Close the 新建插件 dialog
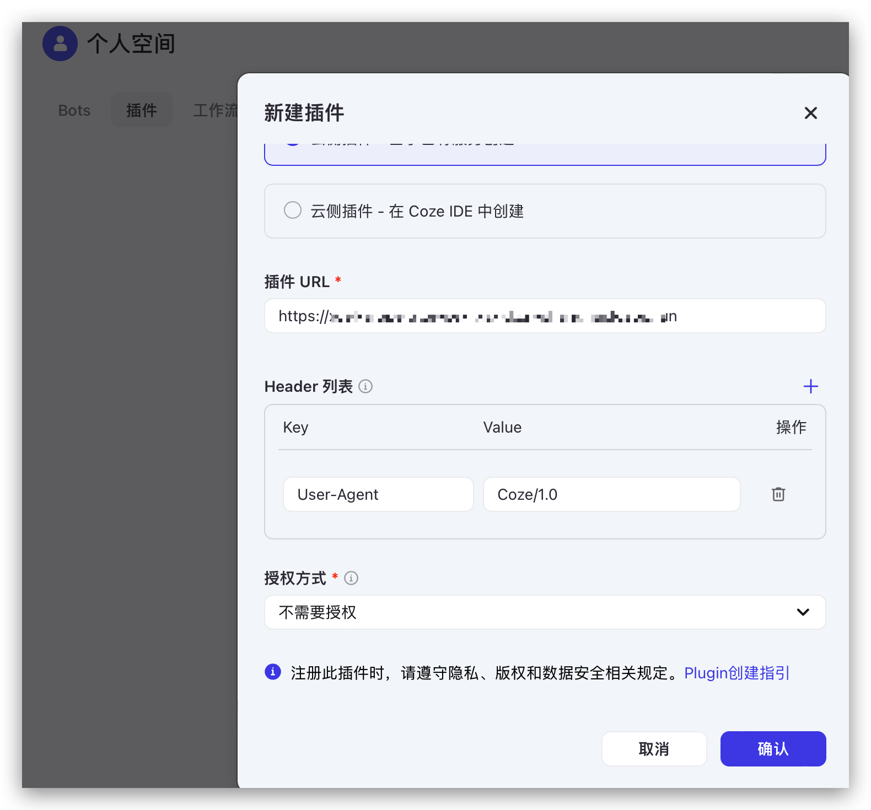The width and height of the screenshot is (871, 810). 810,113
